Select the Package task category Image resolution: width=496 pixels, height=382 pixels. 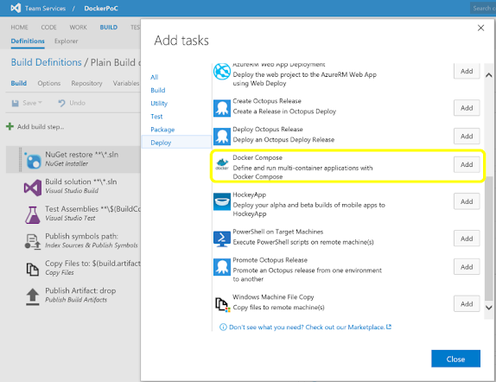pos(162,130)
